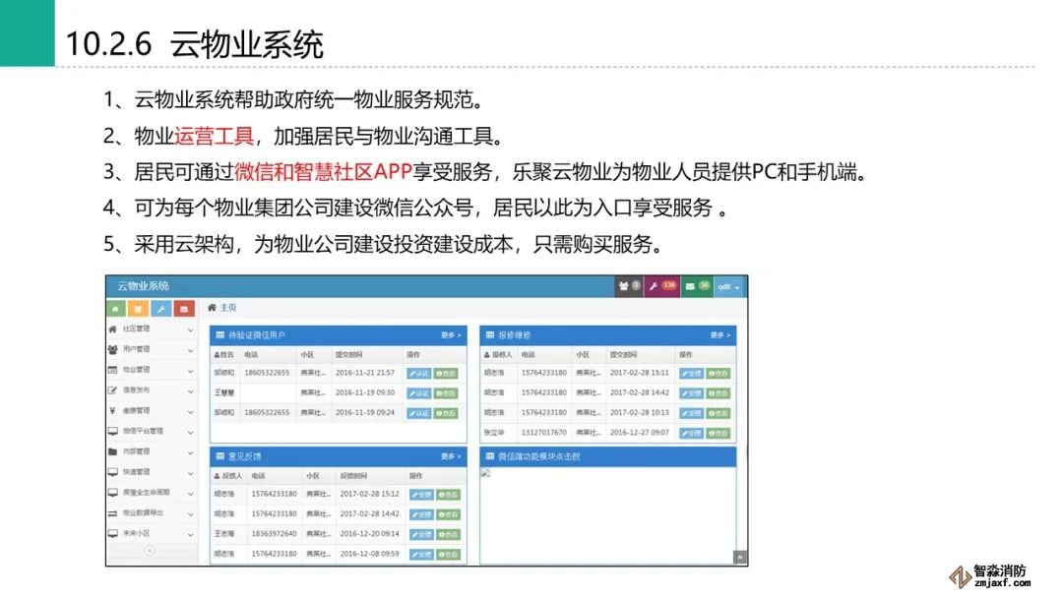Collapse the sidebar with the round arrow
This screenshot has height=598, width=1063.
point(151,551)
